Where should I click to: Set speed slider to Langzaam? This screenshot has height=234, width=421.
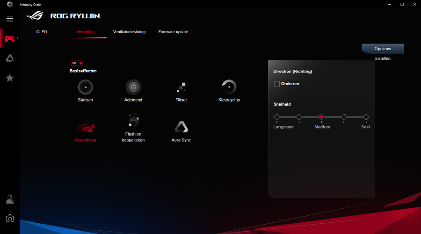coord(277,117)
